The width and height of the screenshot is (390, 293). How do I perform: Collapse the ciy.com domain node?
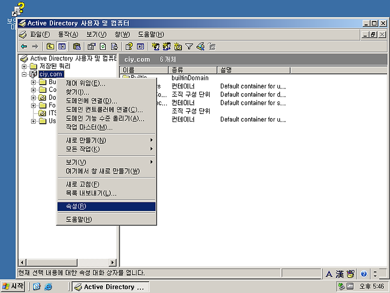pyautogui.click(x=24, y=74)
